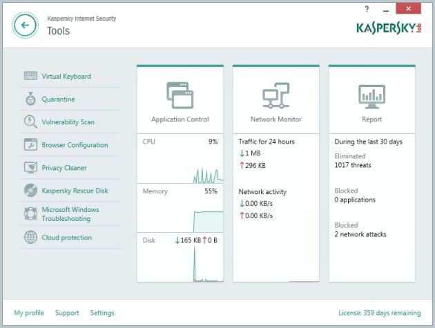Click the Memory 55% value

coord(211,191)
